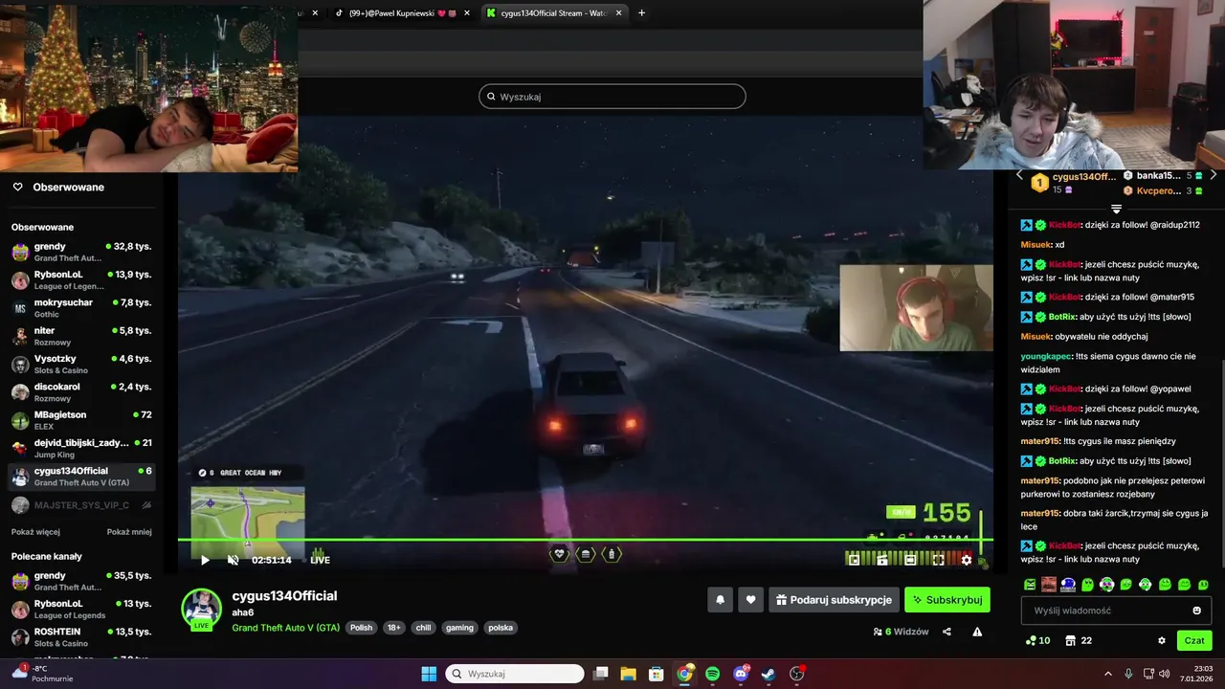The width and height of the screenshot is (1225, 689).
Task: Click the Subskrybuj button
Action: [947, 600]
